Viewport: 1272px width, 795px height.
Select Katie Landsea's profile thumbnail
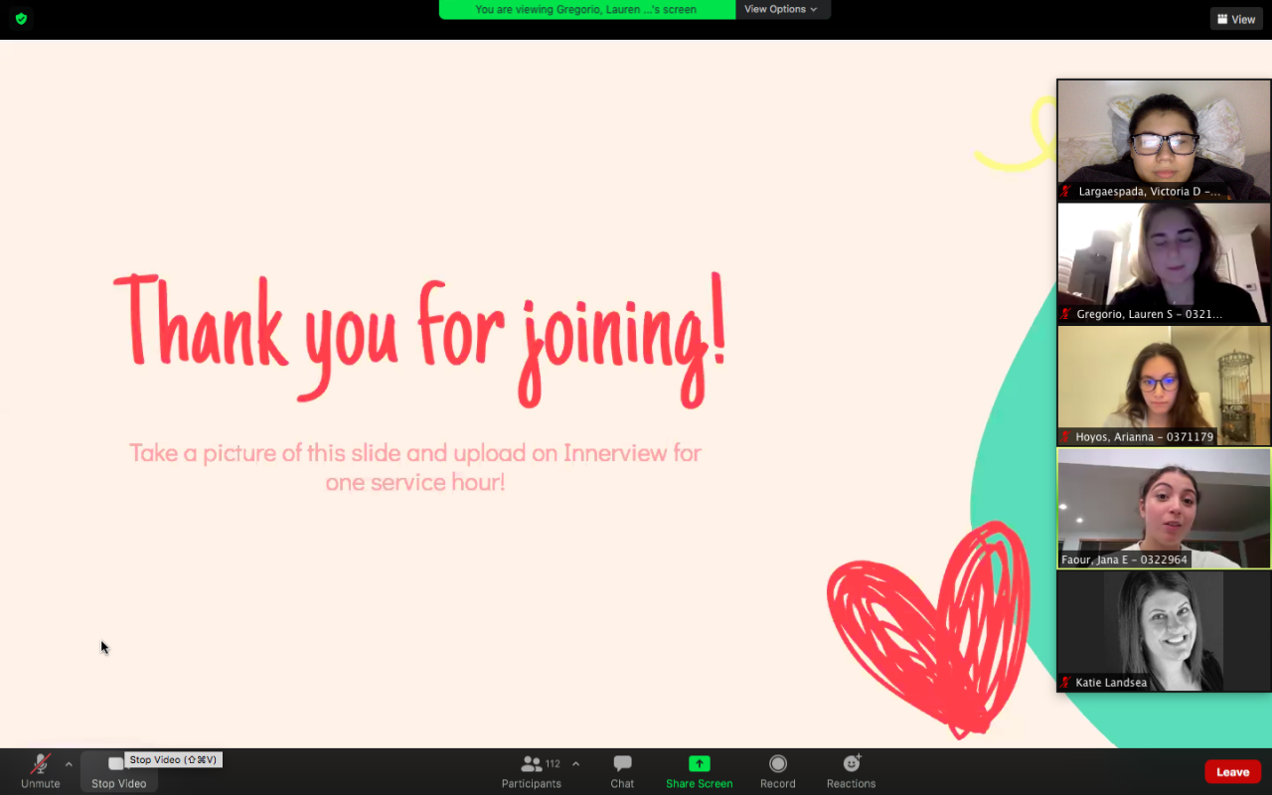click(1164, 631)
